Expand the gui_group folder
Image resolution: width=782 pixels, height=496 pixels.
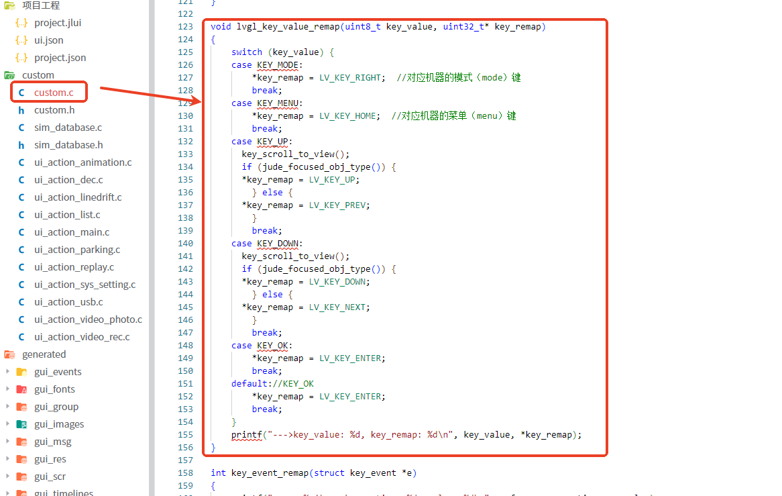tap(7, 406)
